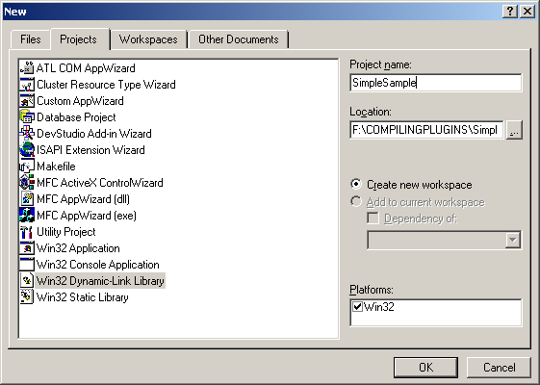The image size is (540, 385).
Task: Click the OK button
Action: (x=426, y=368)
